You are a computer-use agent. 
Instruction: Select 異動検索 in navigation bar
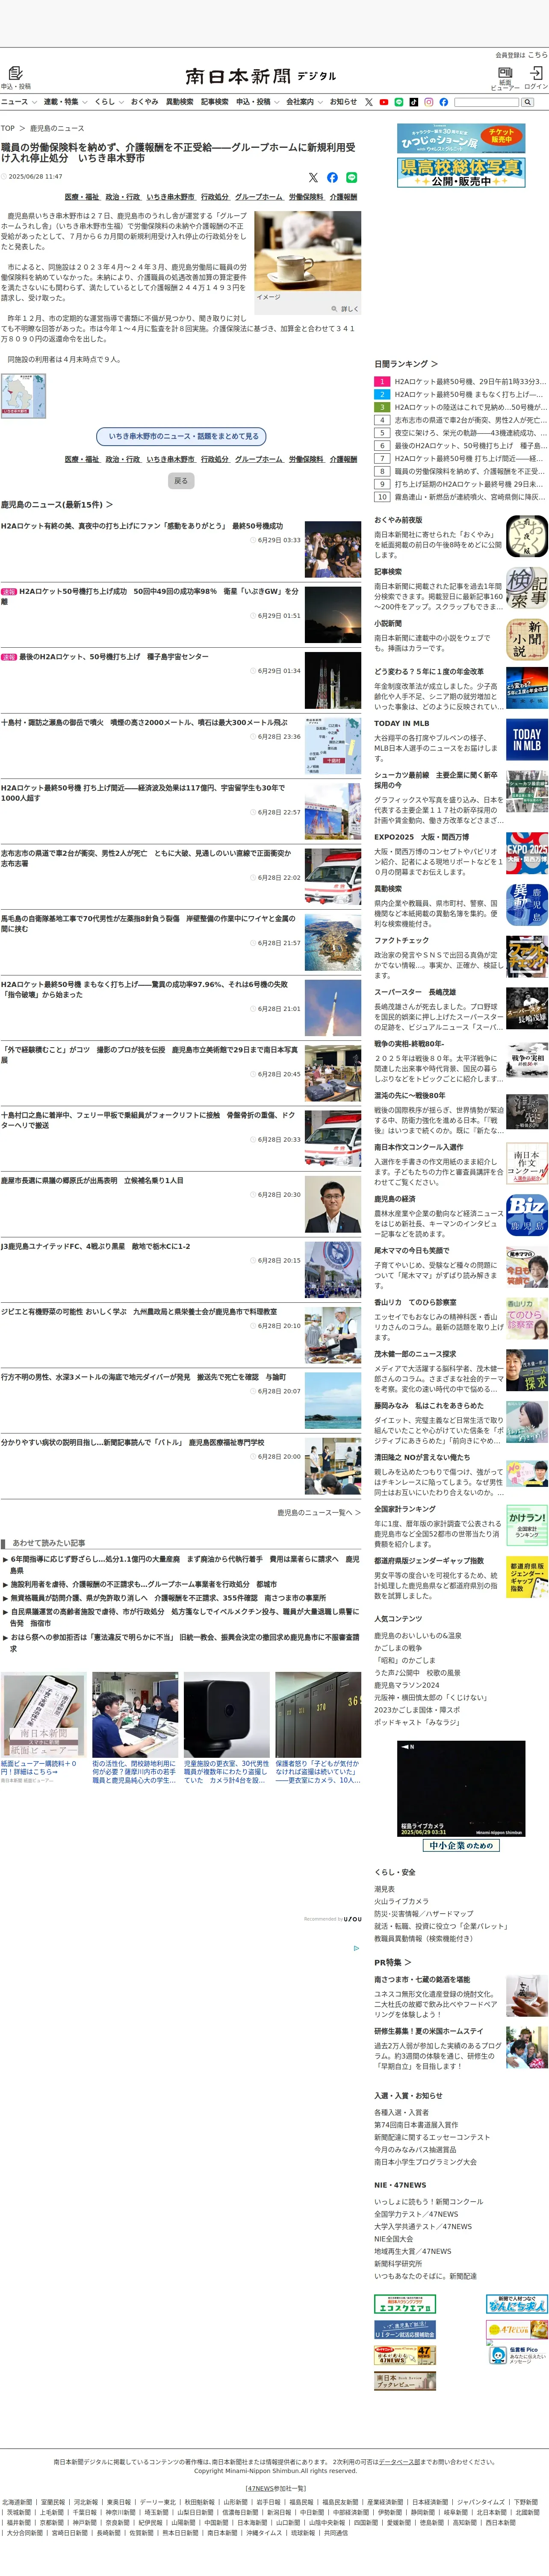click(x=179, y=102)
